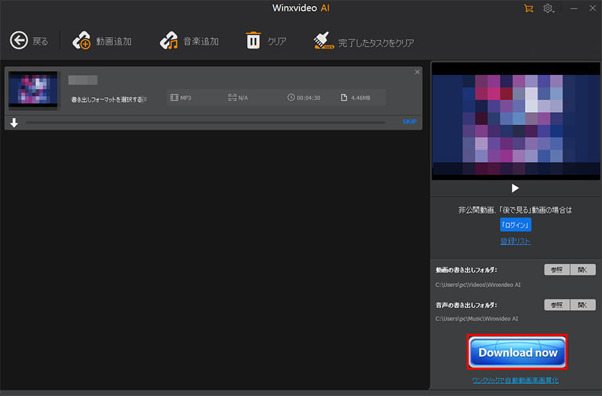Viewport: 602px width, 396px height.
Task: Clear completed tasks with broom icon
Action: tap(323, 41)
